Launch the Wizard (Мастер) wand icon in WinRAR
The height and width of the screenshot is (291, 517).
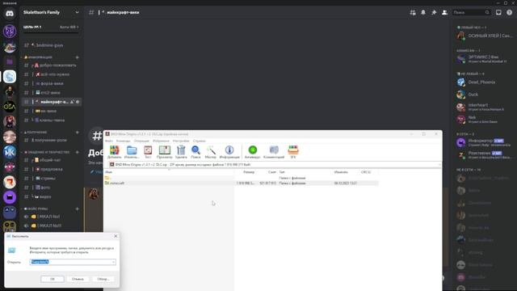coord(210,152)
